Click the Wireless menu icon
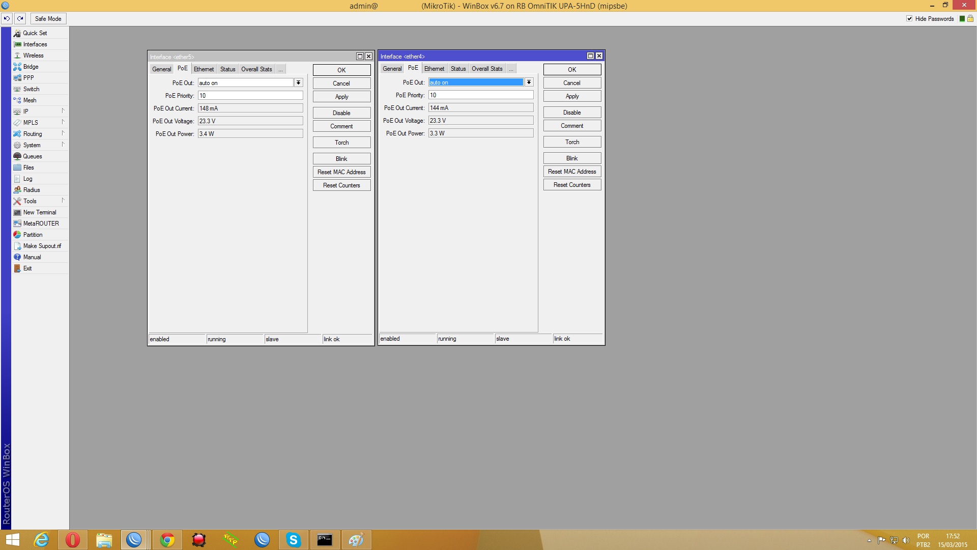 tap(17, 56)
